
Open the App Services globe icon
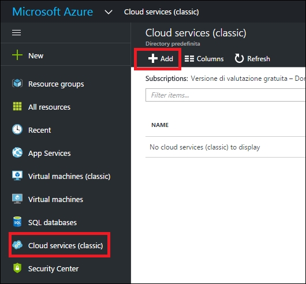17,152
